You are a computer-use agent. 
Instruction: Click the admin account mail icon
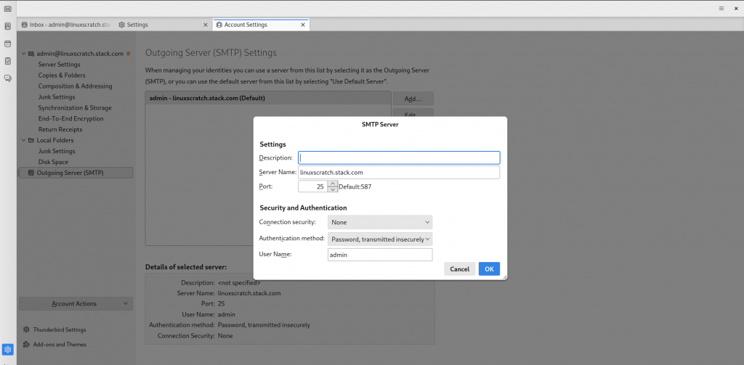click(31, 54)
